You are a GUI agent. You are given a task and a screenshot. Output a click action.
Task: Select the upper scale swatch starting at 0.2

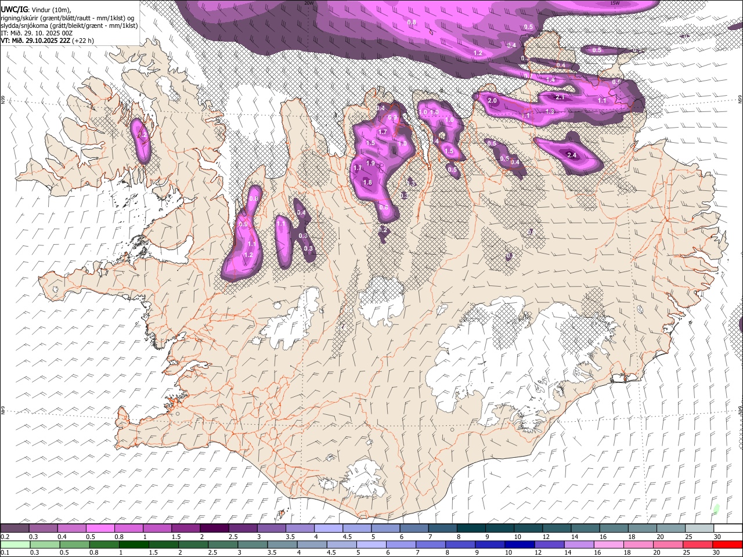15,529
